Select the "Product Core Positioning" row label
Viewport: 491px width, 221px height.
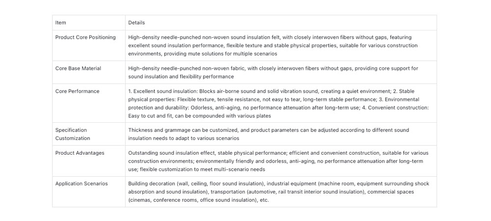point(85,37)
